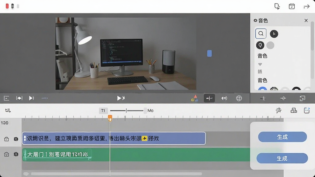315x177 pixels.
Task: Open the gear settings on the blue subtitle track
Action: point(16,139)
